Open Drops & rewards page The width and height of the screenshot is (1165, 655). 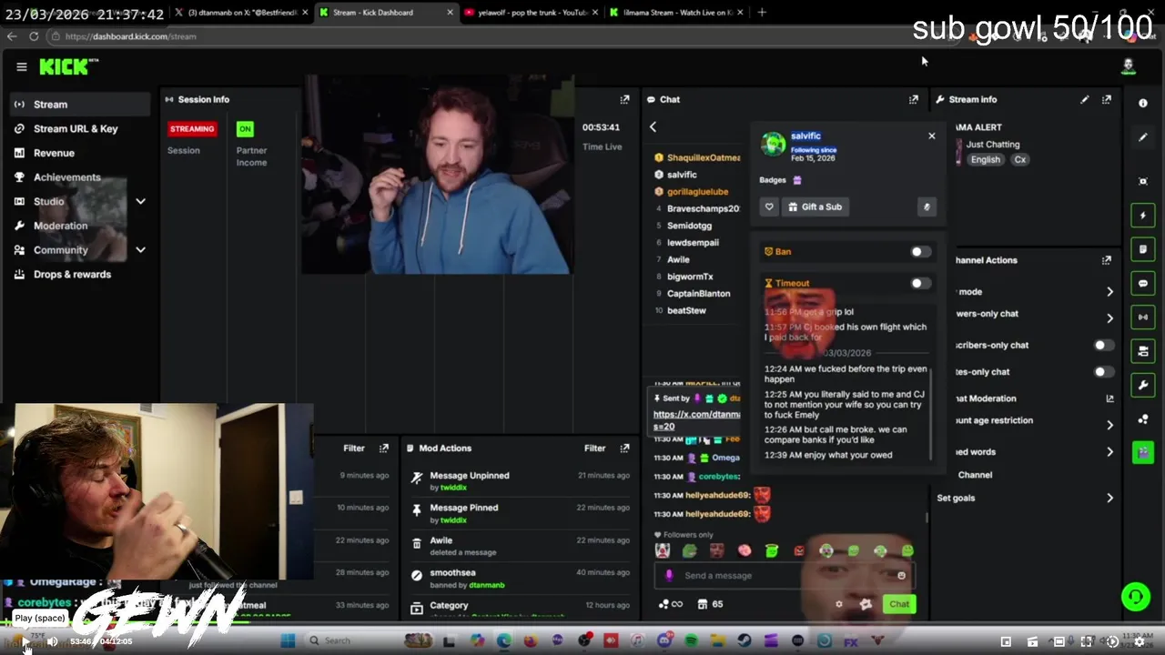72,274
